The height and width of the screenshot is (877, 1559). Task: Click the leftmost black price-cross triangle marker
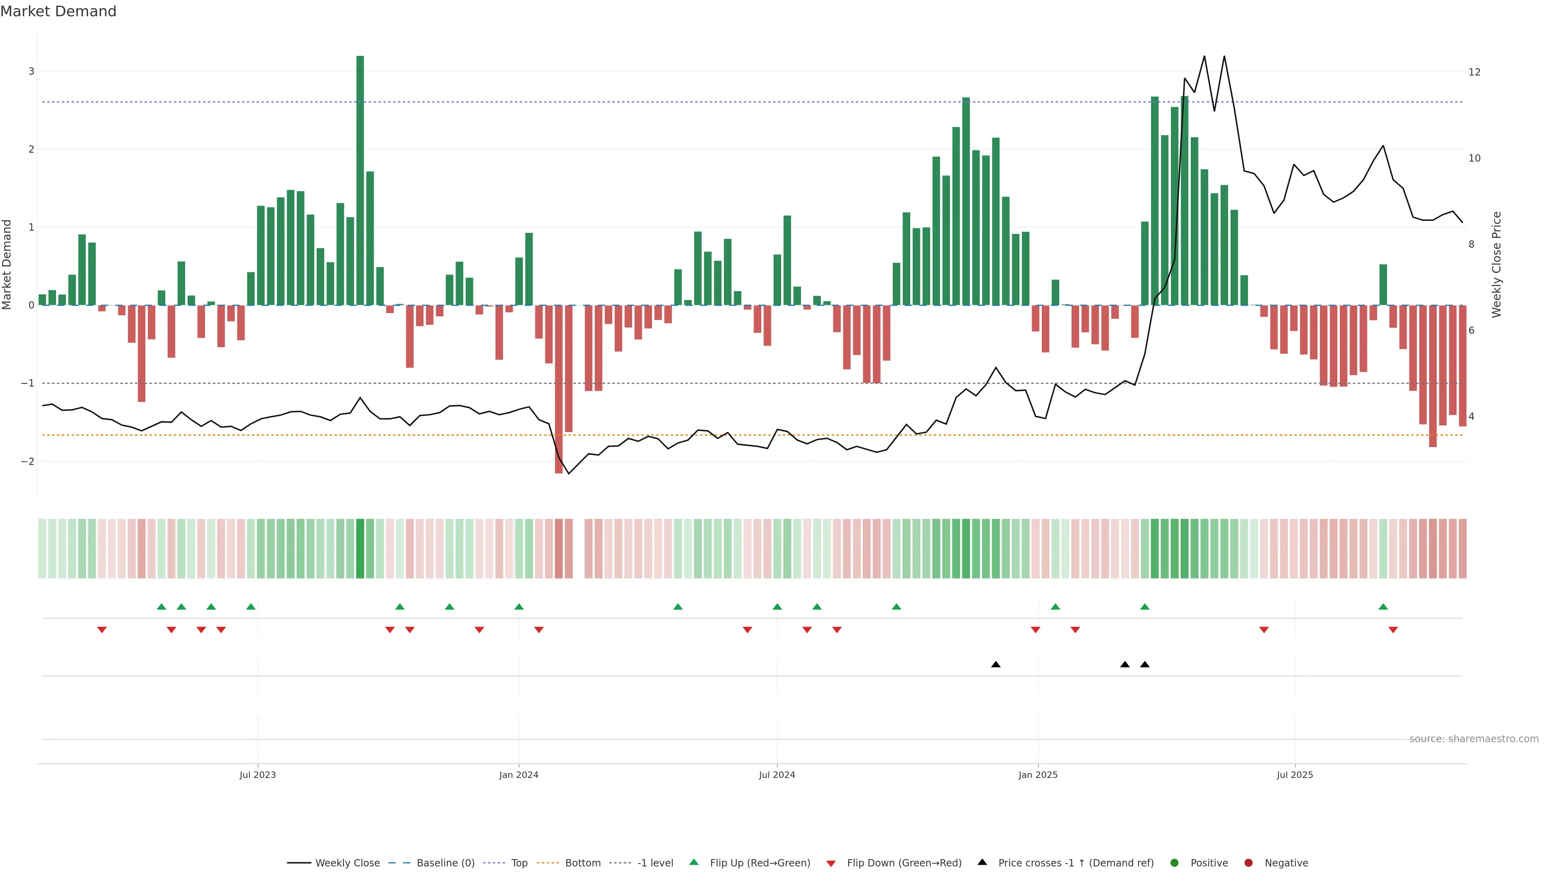(995, 665)
